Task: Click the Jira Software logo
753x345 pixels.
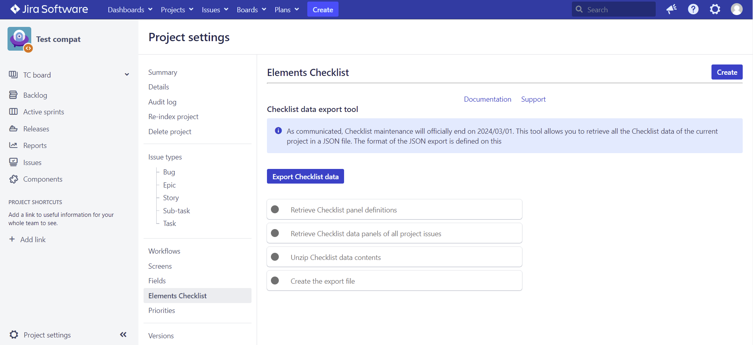Action: (x=49, y=9)
